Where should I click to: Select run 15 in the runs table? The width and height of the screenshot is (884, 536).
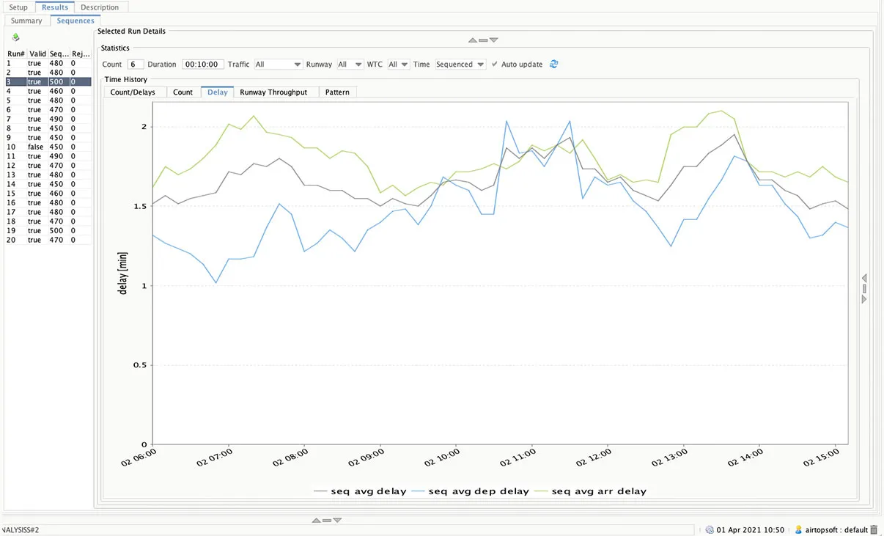tap(48, 194)
